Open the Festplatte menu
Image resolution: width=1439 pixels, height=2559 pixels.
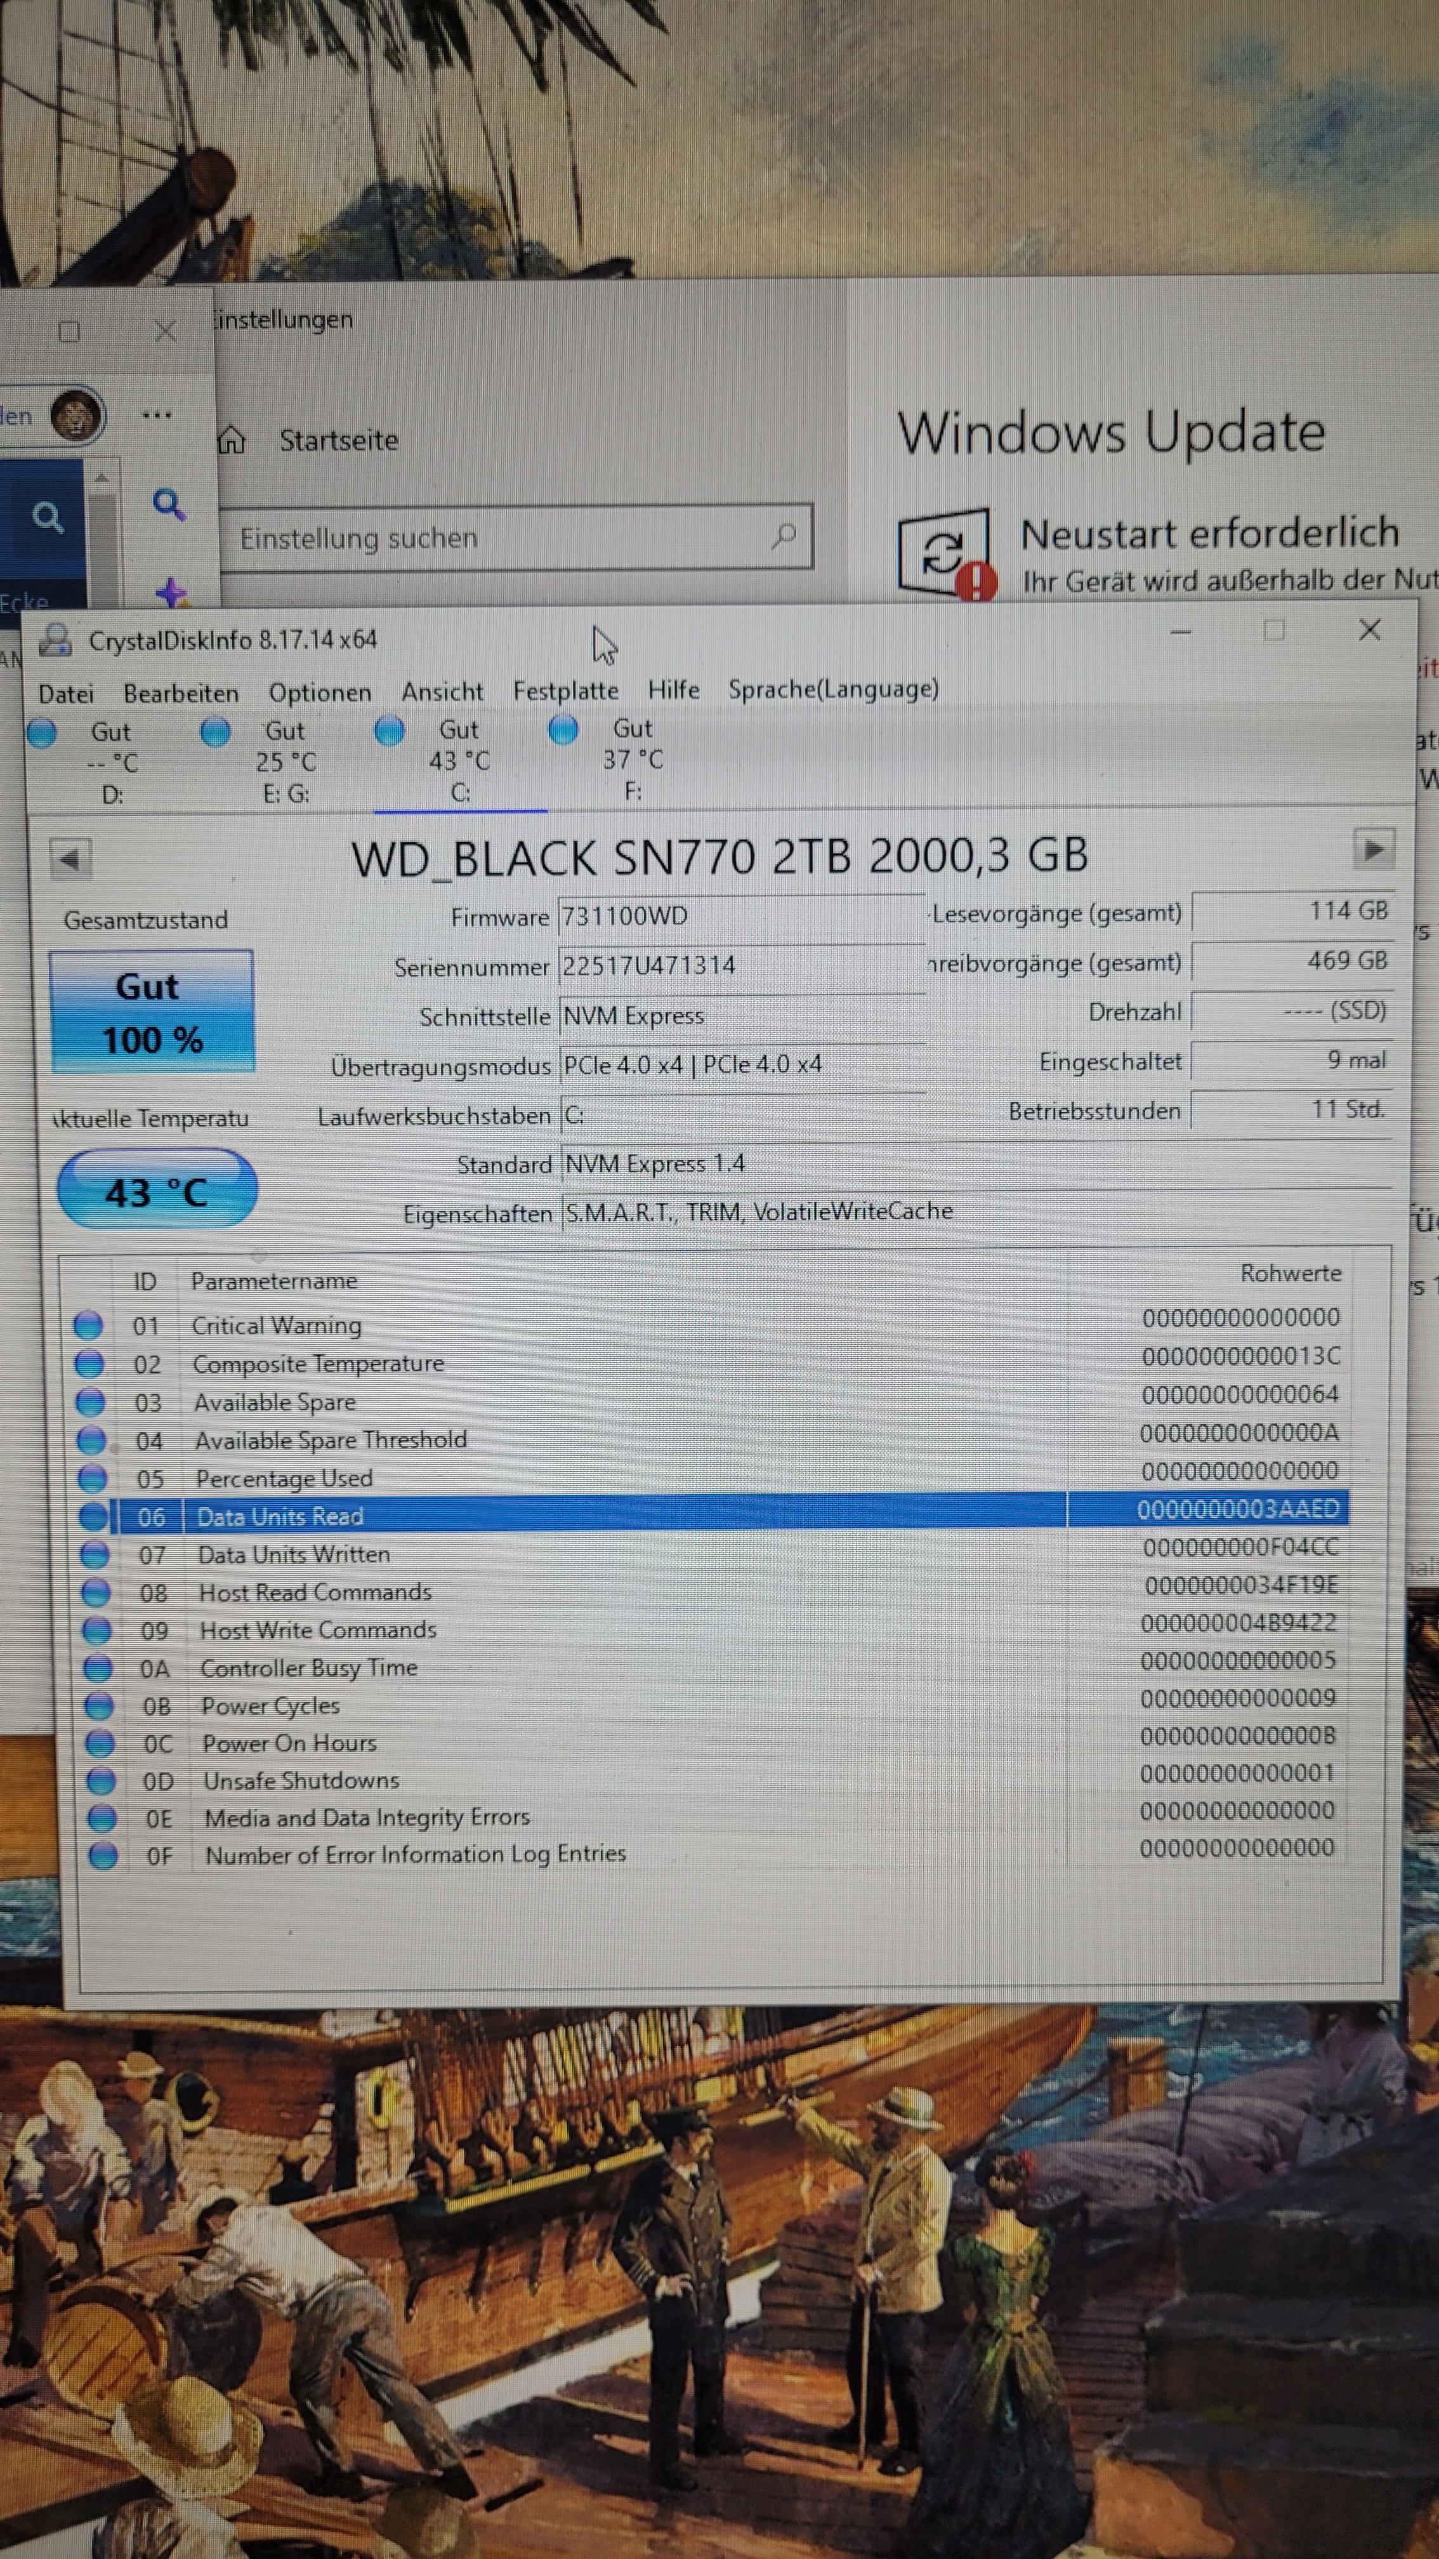pyautogui.click(x=565, y=691)
